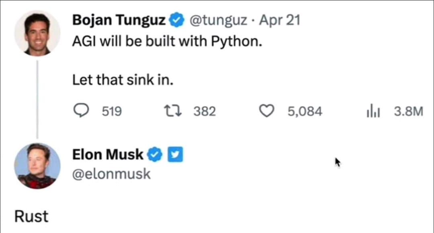Open the @elonmusk handle link
This screenshot has width=434, height=233.
(112, 174)
